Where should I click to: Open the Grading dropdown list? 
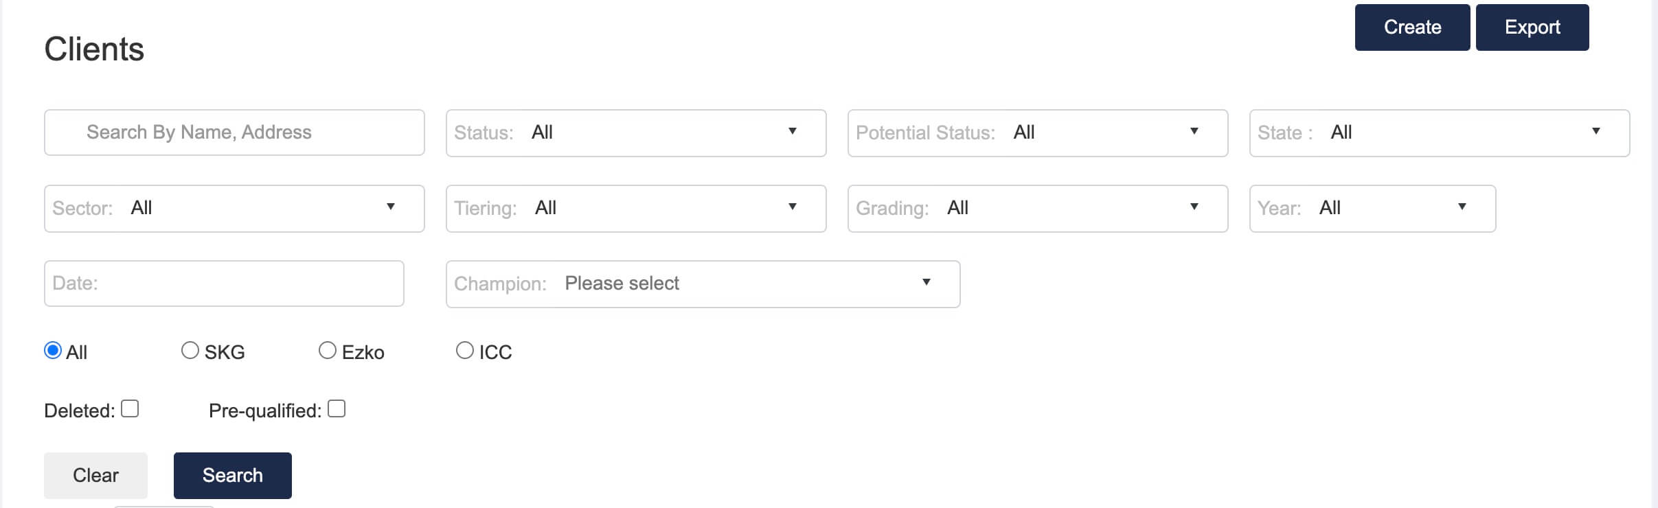pyautogui.click(x=1038, y=209)
